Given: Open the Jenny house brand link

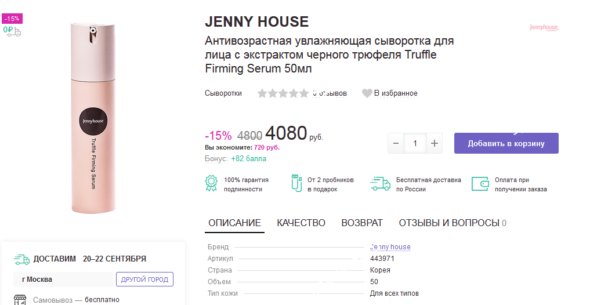Looking at the screenshot, I should [390, 247].
